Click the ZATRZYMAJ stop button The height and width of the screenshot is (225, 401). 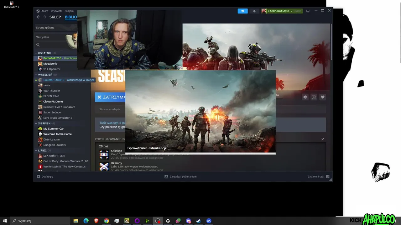pos(110,97)
